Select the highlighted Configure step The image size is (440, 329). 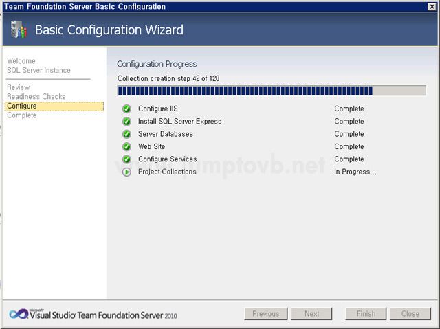tap(54, 106)
